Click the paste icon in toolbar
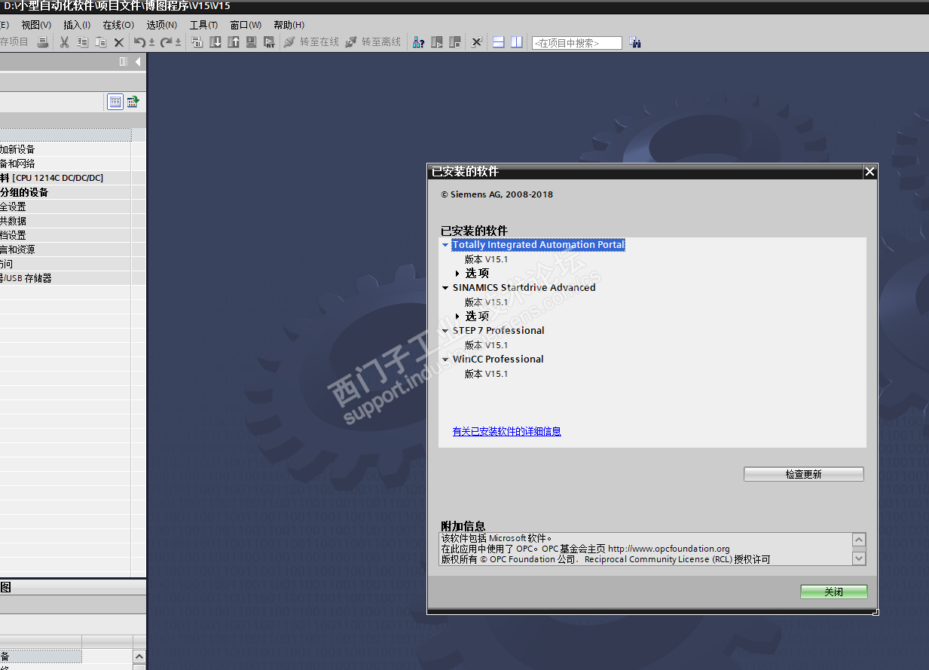This screenshot has width=929, height=670. coord(100,42)
